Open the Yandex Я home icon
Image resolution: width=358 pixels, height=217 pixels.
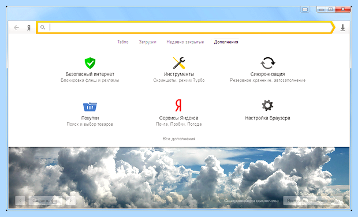[x=29, y=28]
